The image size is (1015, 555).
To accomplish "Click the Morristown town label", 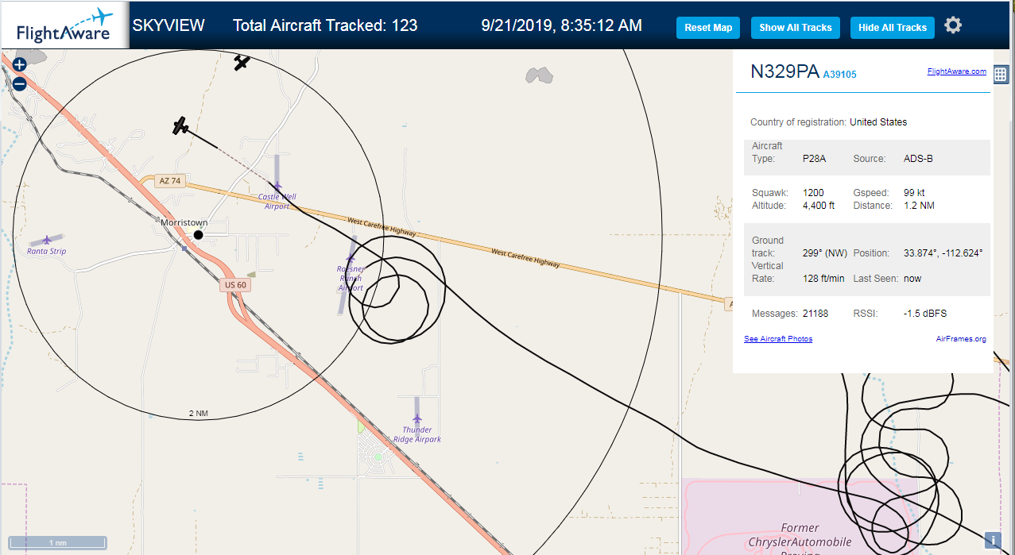I will 184,222.
